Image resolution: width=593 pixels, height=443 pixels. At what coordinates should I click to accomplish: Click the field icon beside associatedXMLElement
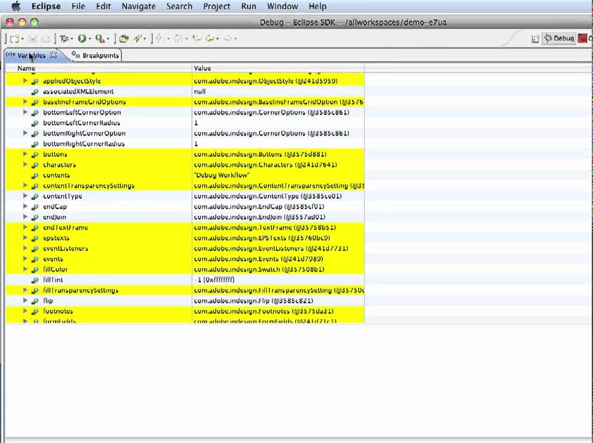(x=35, y=91)
